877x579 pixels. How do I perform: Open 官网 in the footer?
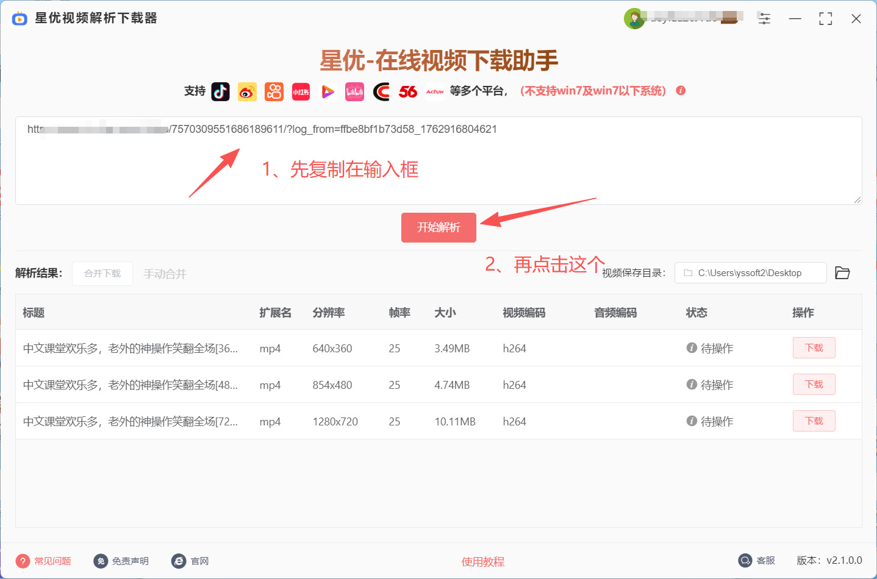(190, 561)
